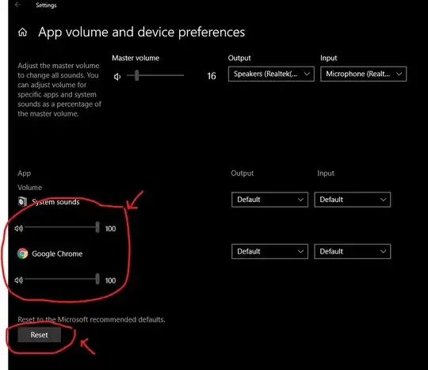
Task: Open the Microphone (Realtek) input dropdown
Action: click(363, 74)
